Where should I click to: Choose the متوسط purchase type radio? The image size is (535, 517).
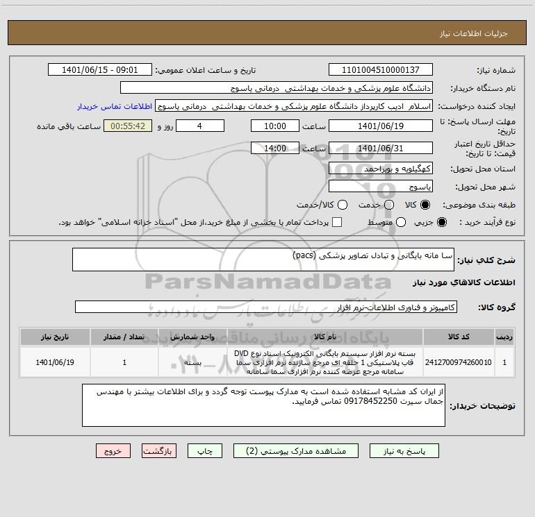(x=401, y=222)
